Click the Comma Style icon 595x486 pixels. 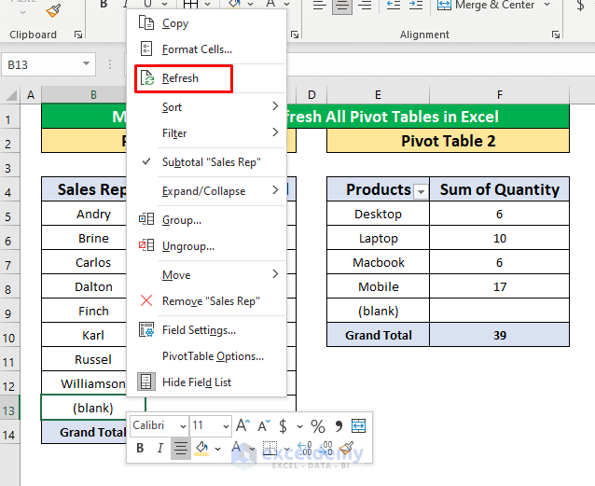click(x=338, y=425)
